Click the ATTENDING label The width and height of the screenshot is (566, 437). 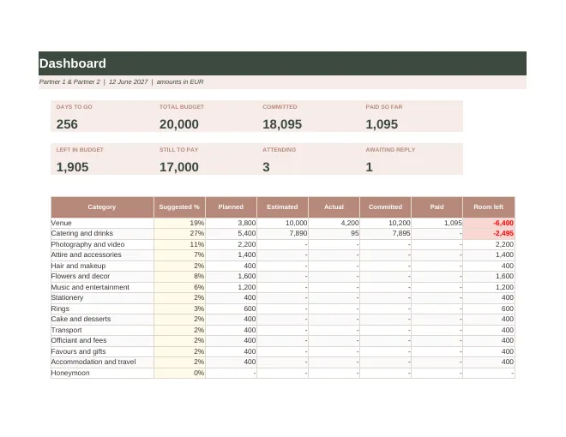click(279, 150)
